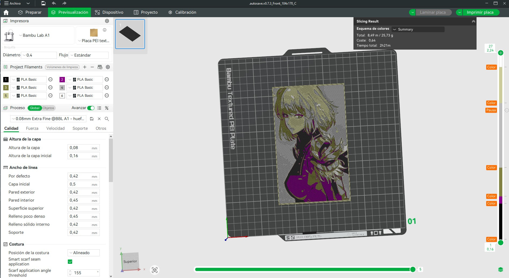Add a new filament with plus icon
Image resolution: width=509 pixels, height=278 pixels.
coord(85,67)
